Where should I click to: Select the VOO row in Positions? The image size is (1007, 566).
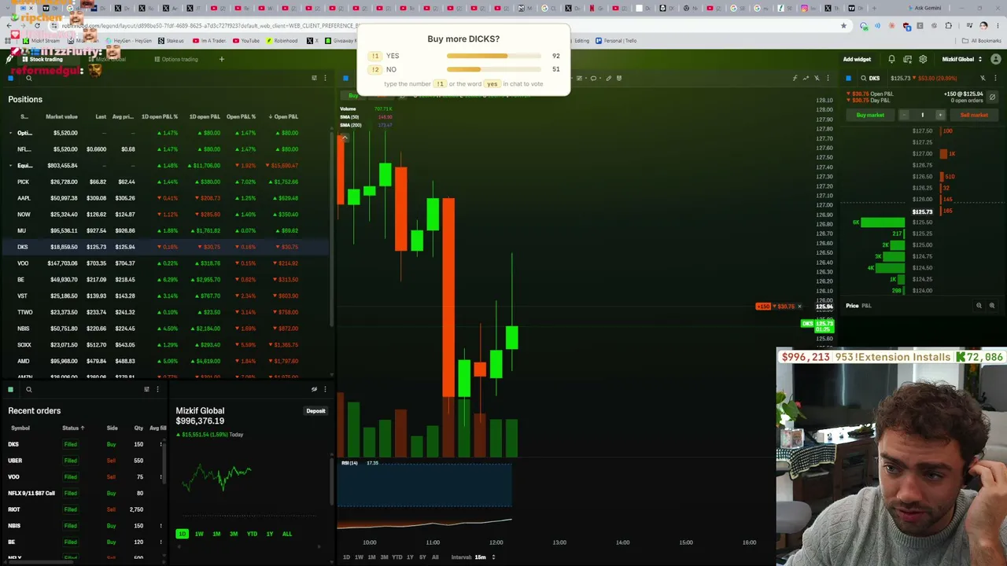[x=165, y=263]
